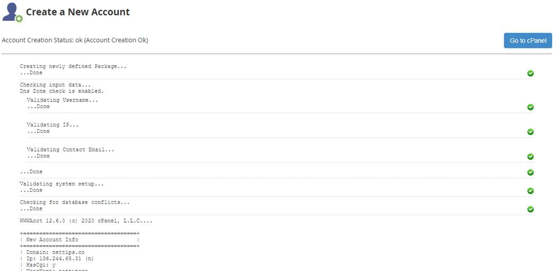Click the green check for Validating Username
Image resolution: width=558 pixels, height=271 pixels.
(530, 107)
